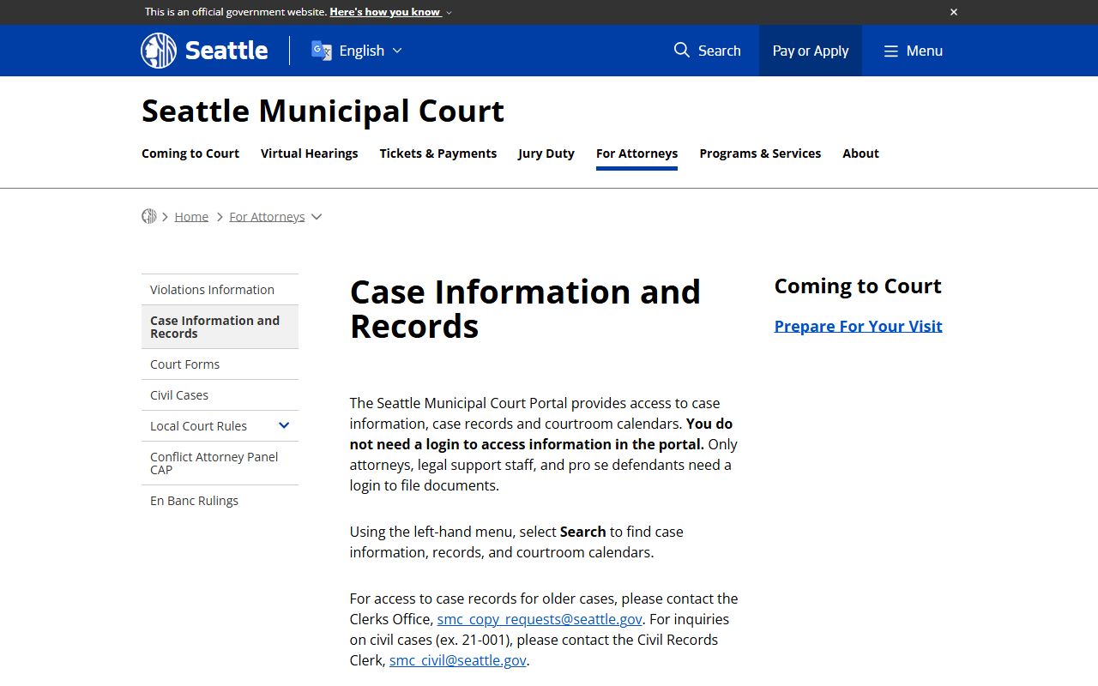Click the Seattle Municipal Court heading
Image resolution: width=1098 pixels, height=686 pixels.
coord(323,111)
